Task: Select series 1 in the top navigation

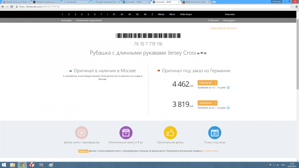Action: click(x=62, y=14)
